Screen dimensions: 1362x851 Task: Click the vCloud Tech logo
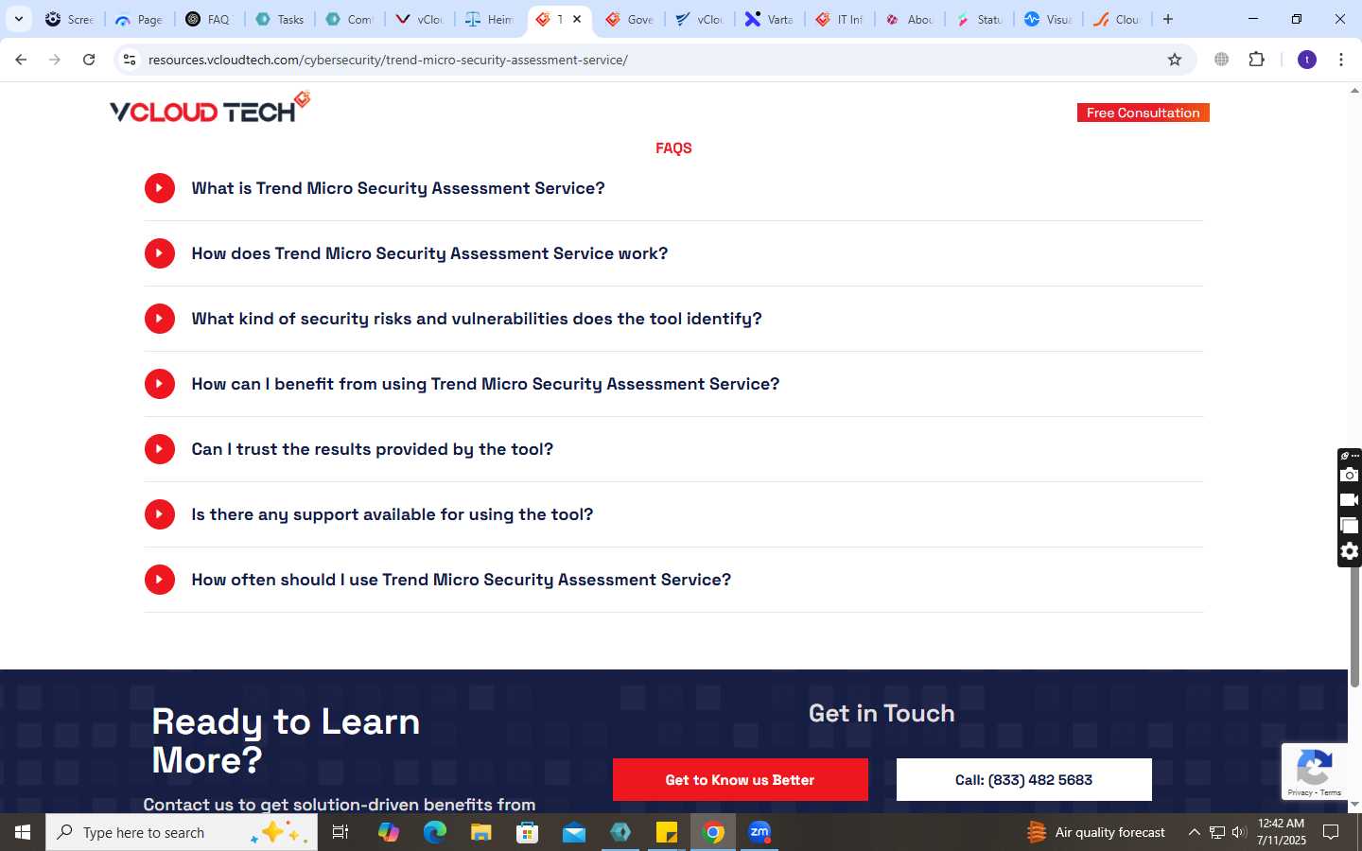[x=210, y=108]
